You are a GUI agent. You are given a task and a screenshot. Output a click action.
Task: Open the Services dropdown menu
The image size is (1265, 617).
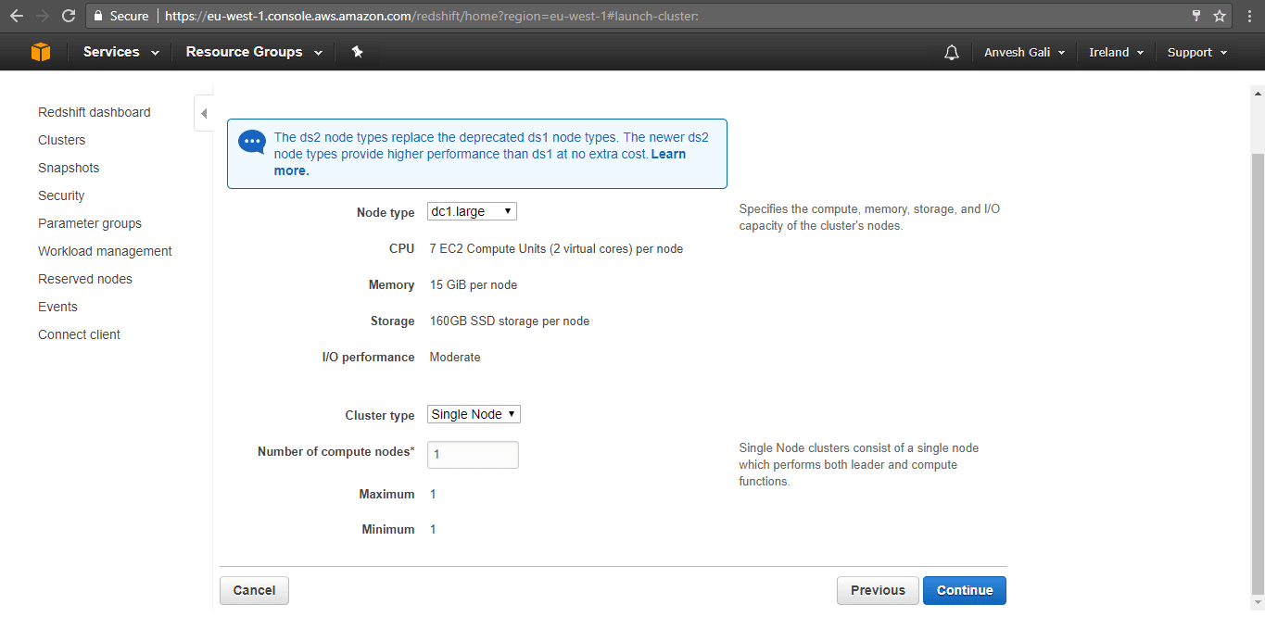(x=121, y=52)
